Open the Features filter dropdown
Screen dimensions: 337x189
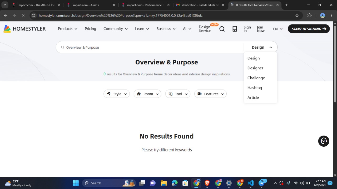[x=210, y=94]
